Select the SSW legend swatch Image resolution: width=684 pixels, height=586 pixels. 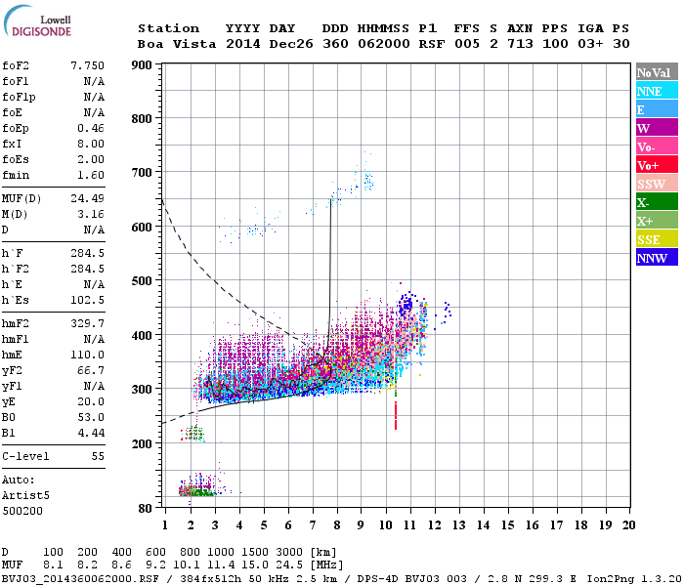click(657, 184)
